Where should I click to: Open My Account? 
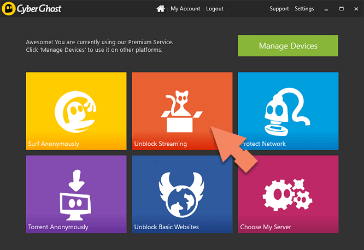coord(185,9)
